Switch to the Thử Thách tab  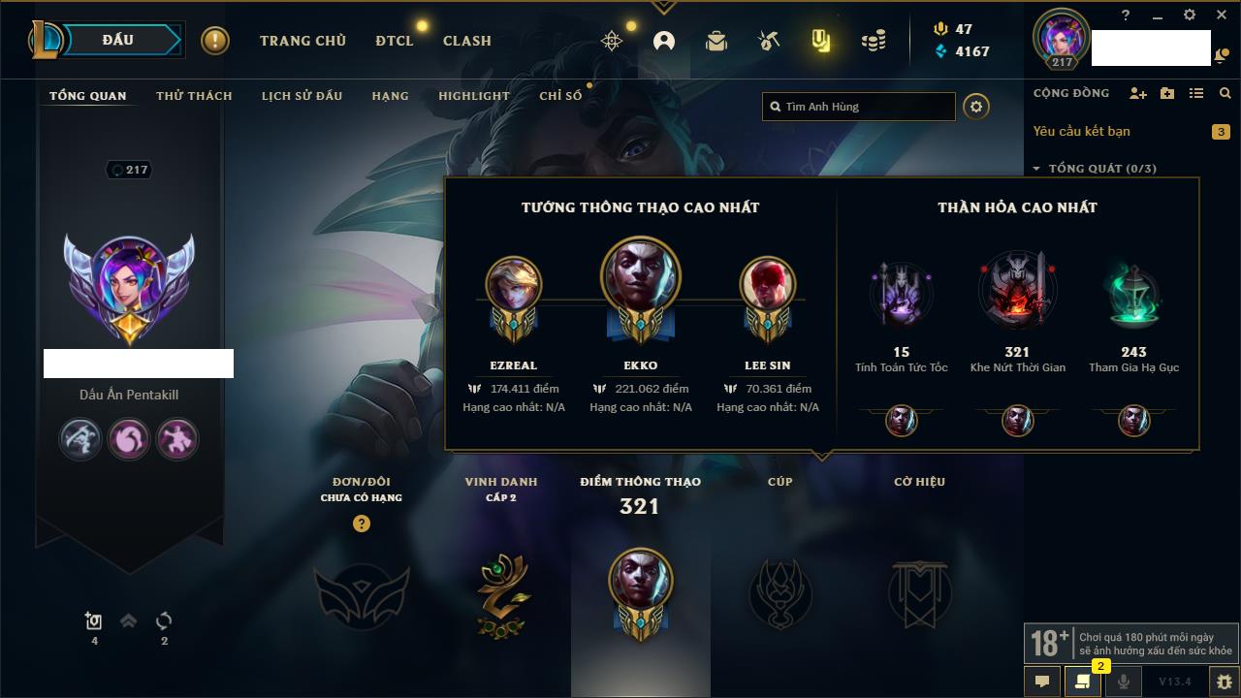pyautogui.click(x=194, y=96)
